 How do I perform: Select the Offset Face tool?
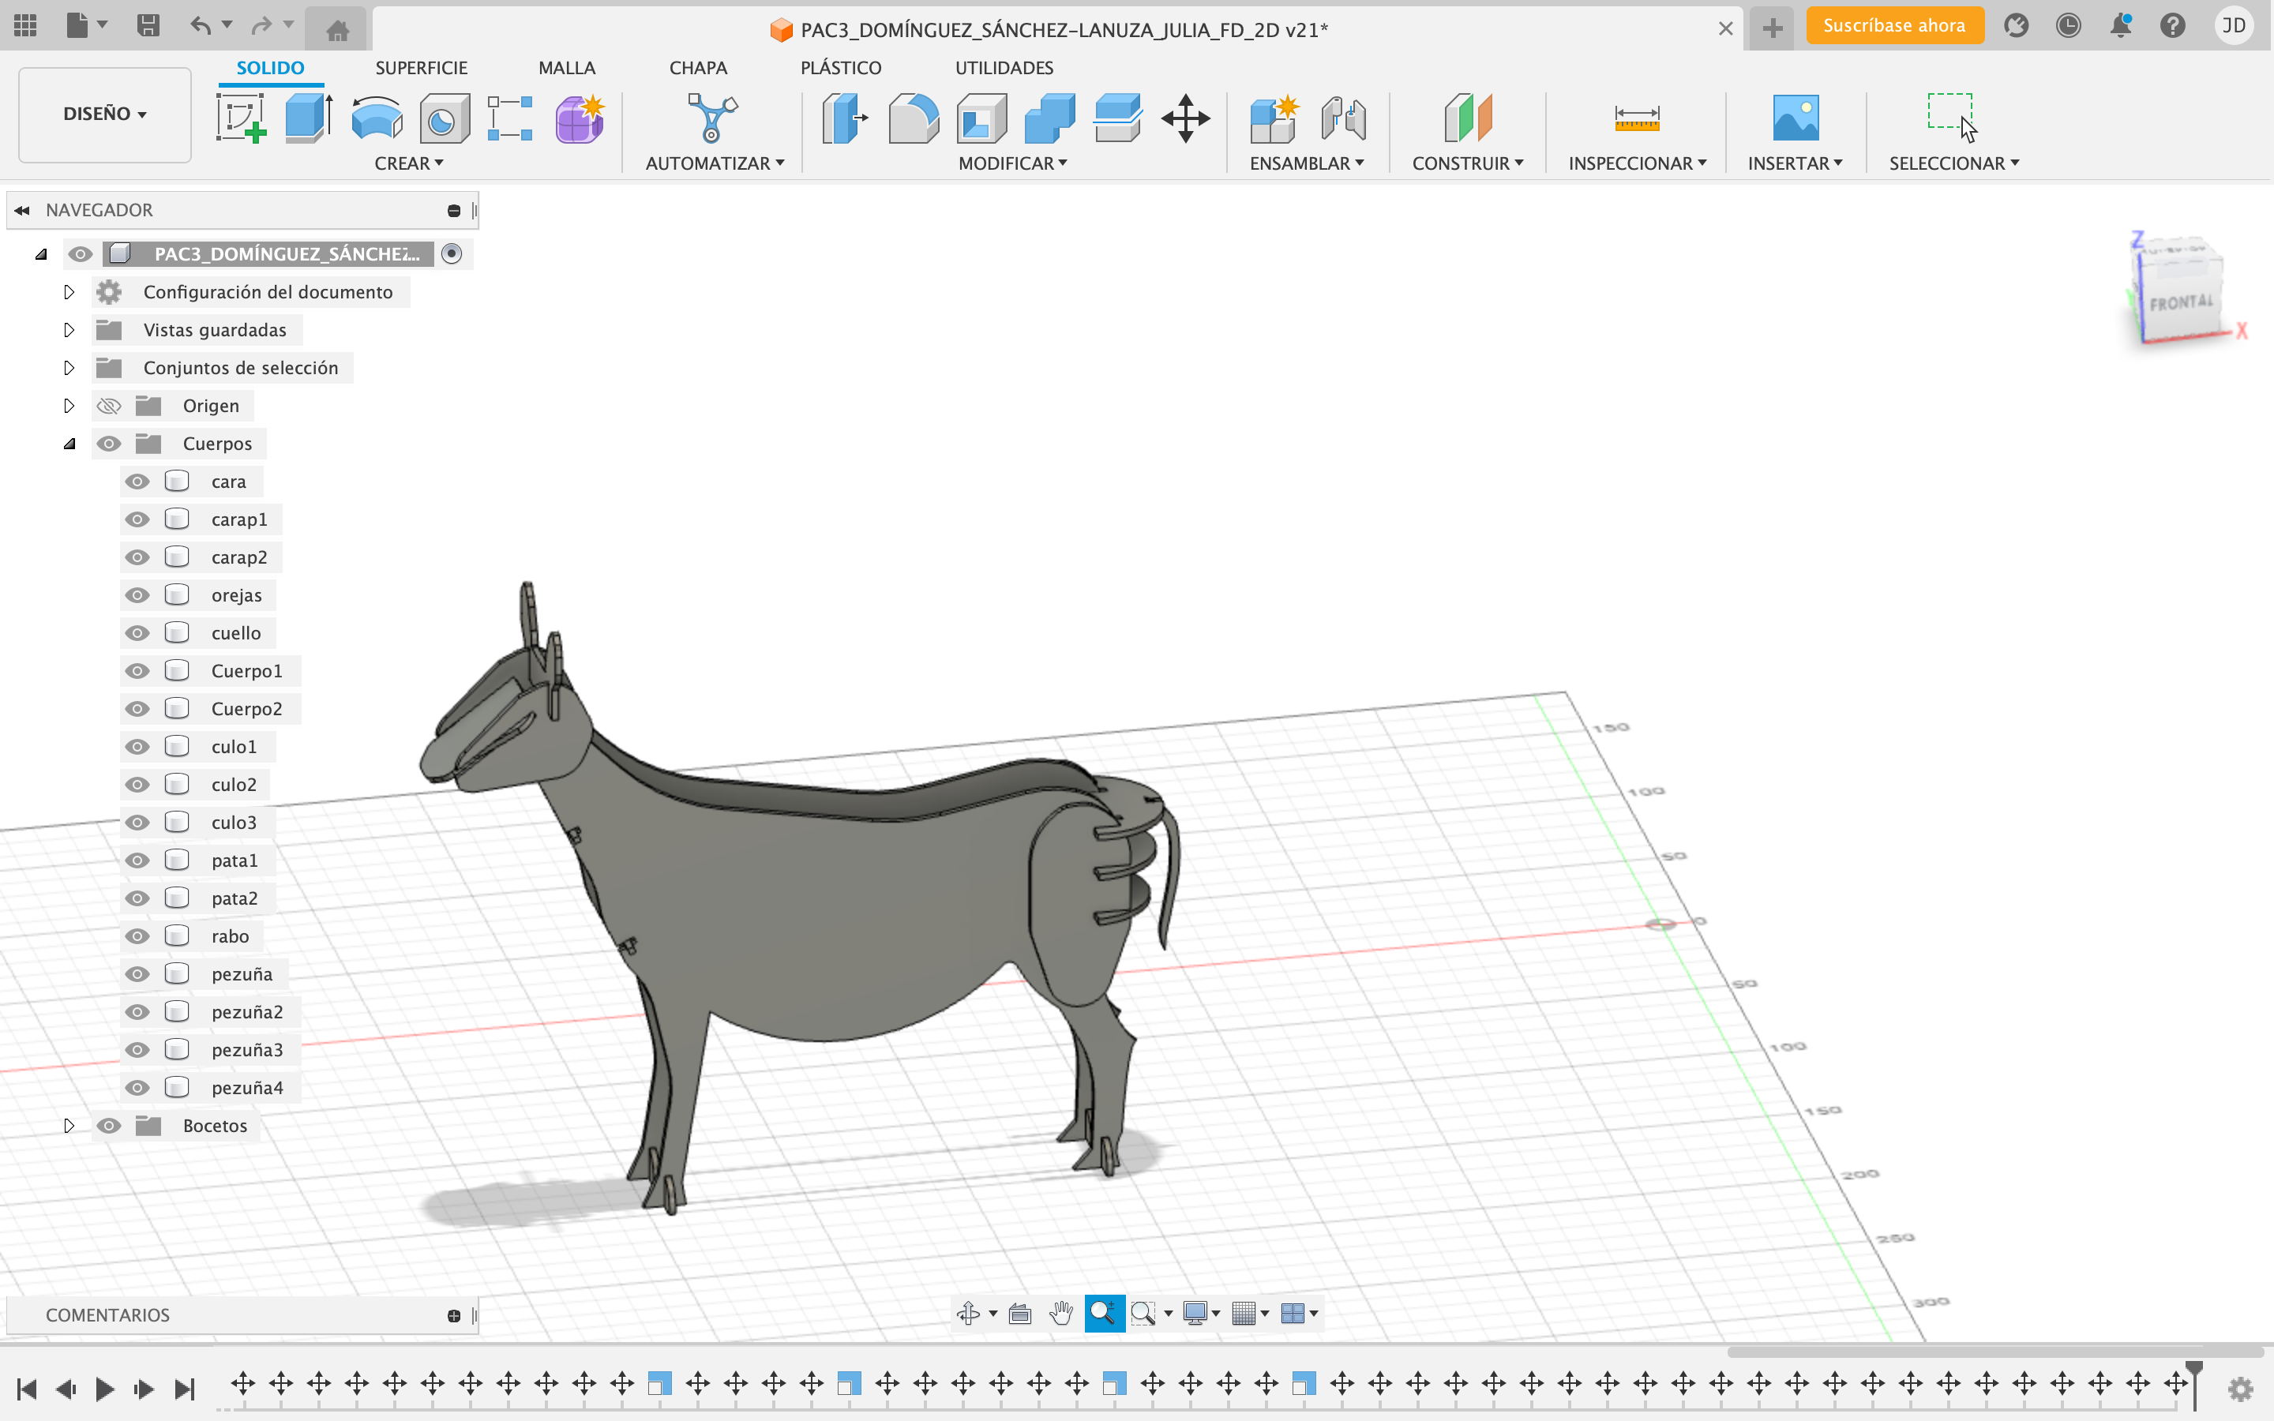pos(1118,118)
